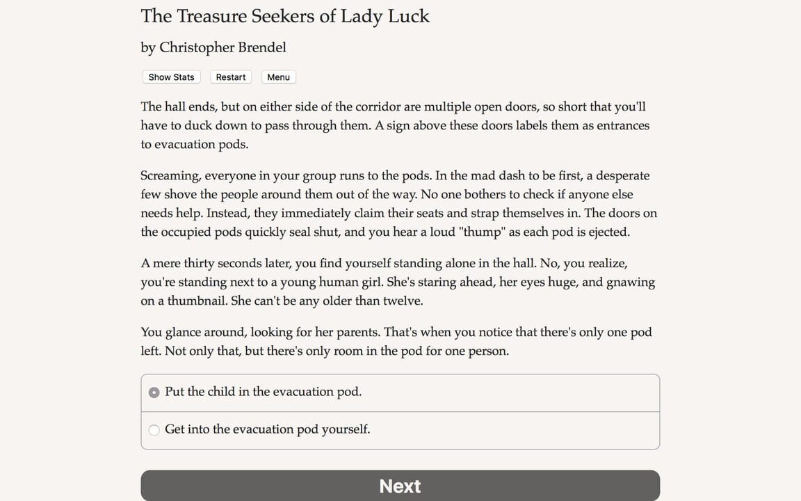Click the Show Stats button
The height and width of the screenshot is (501, 801).
[171, 77]
